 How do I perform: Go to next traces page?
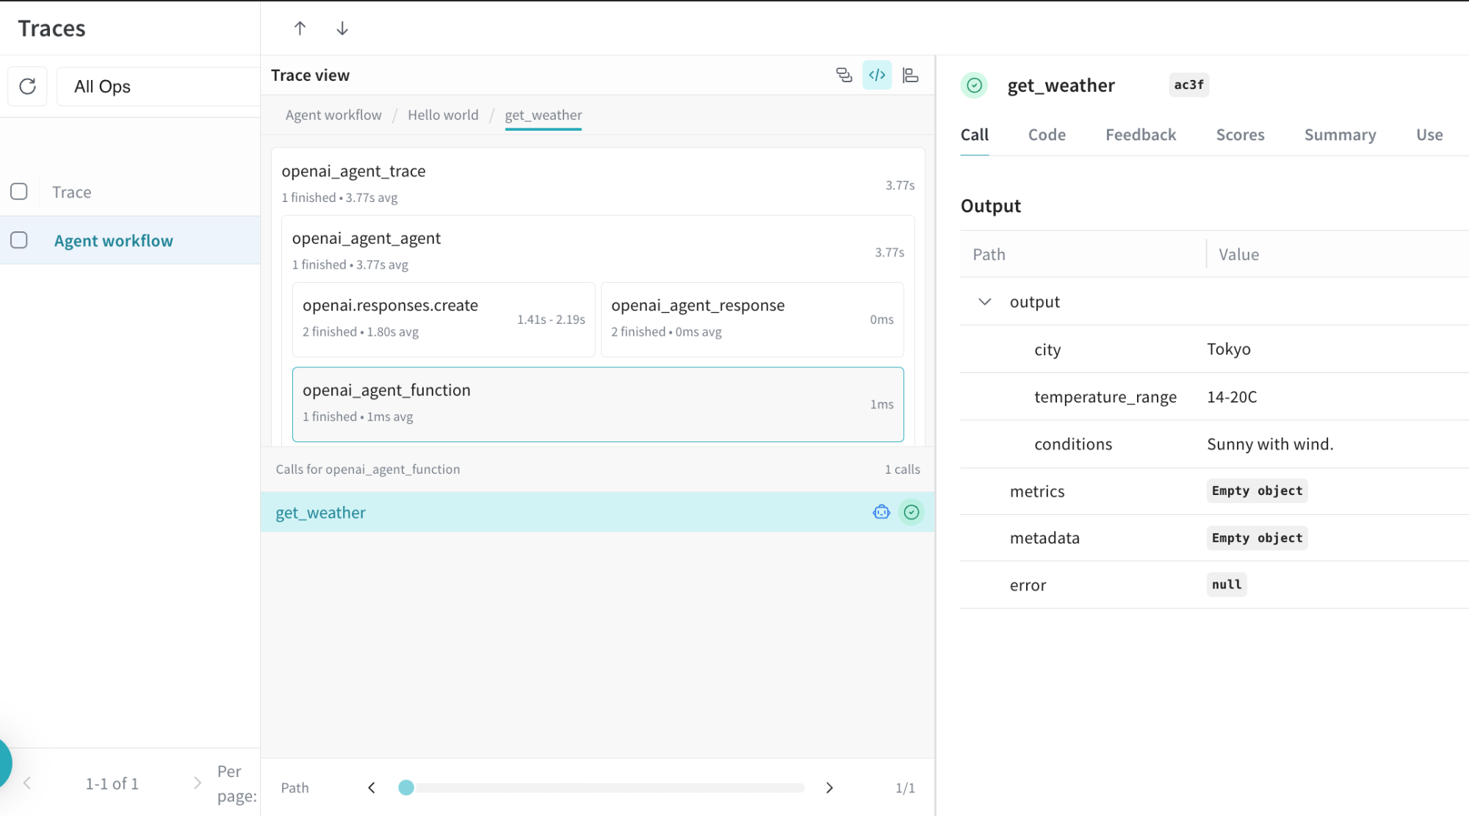click(197, 783)
